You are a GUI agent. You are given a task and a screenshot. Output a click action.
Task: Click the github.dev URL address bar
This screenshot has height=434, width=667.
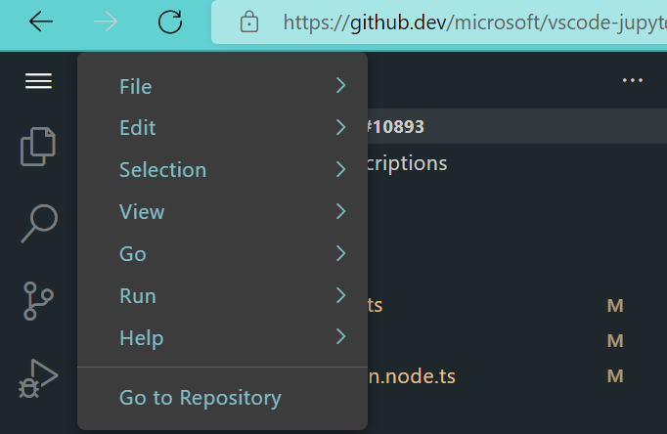(x=439, y=22)
